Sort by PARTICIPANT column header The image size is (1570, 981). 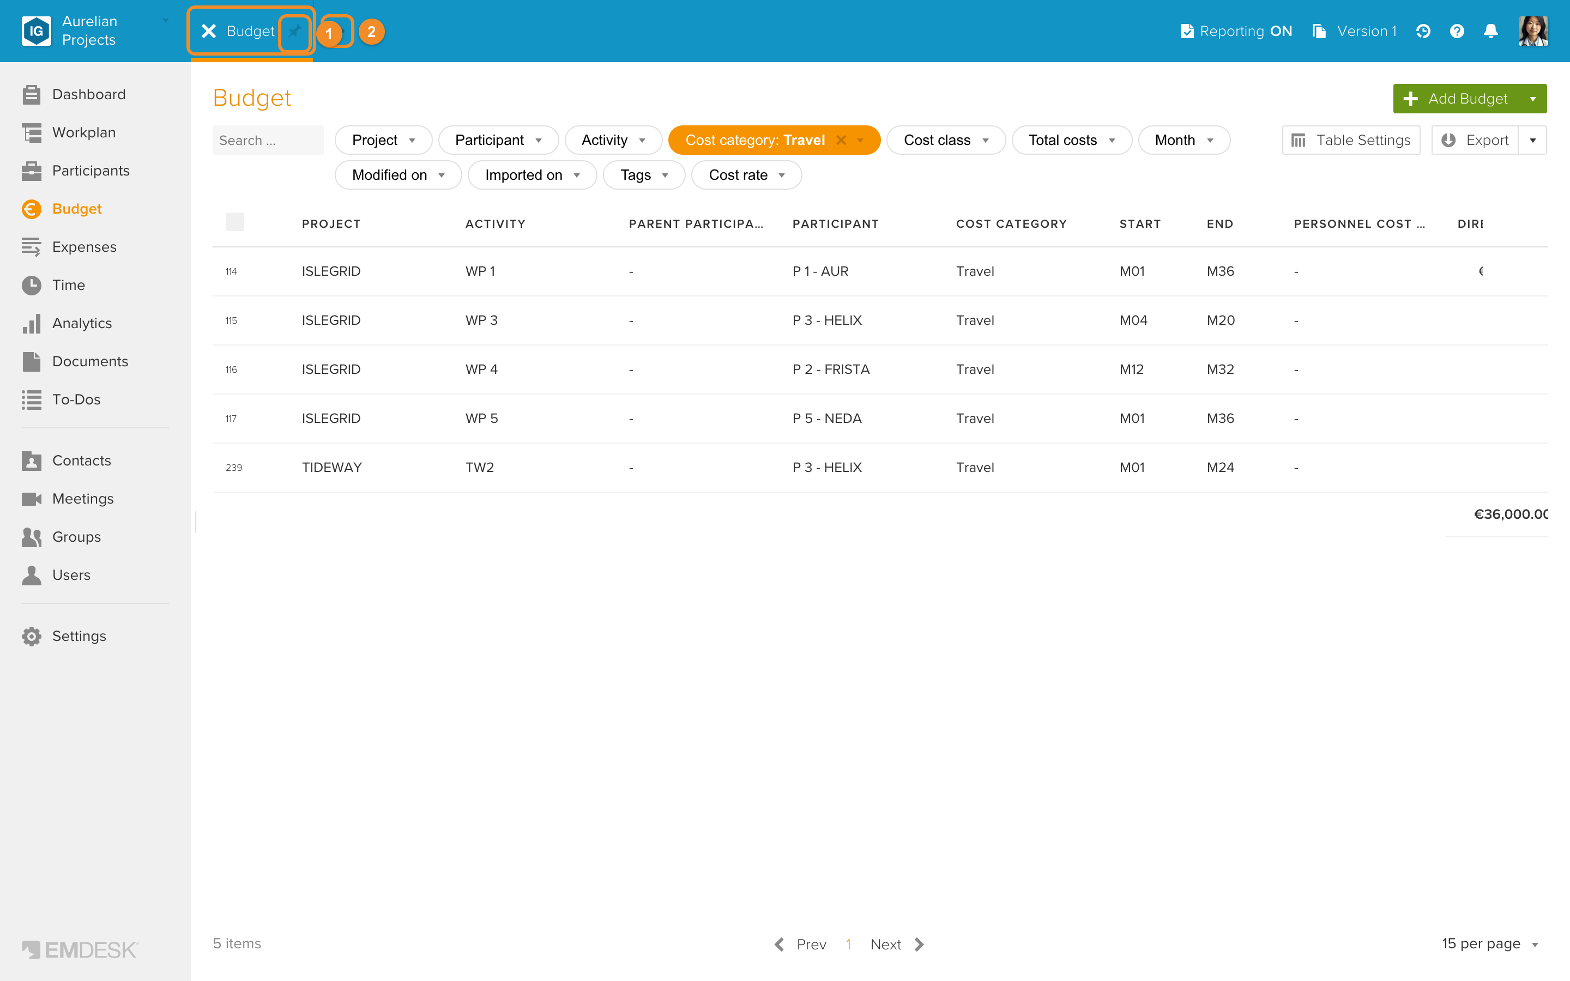coord(836,224)
